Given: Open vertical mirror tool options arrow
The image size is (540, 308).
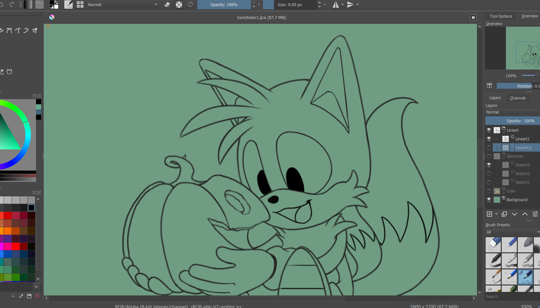Looking at the screenshot, I should pyautogui.click(x=357, y=5).
